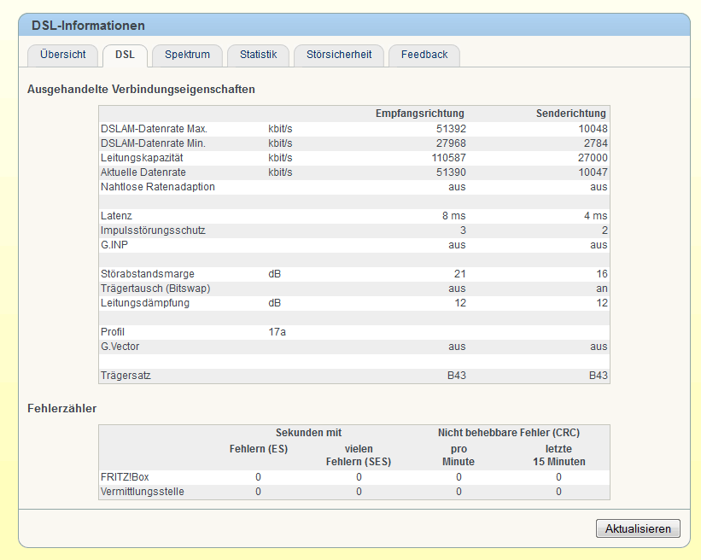The image size is (701, 560).
Task: Click the Senderichtung column header
Action: [571, 114]
